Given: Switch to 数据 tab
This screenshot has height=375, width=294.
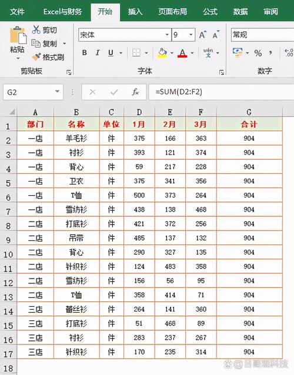Looking at the screenshot, I should pos(240,11).
